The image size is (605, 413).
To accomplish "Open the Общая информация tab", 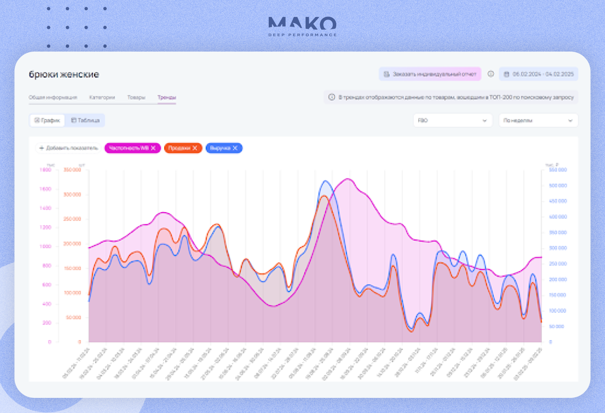I will coord(53,97).
